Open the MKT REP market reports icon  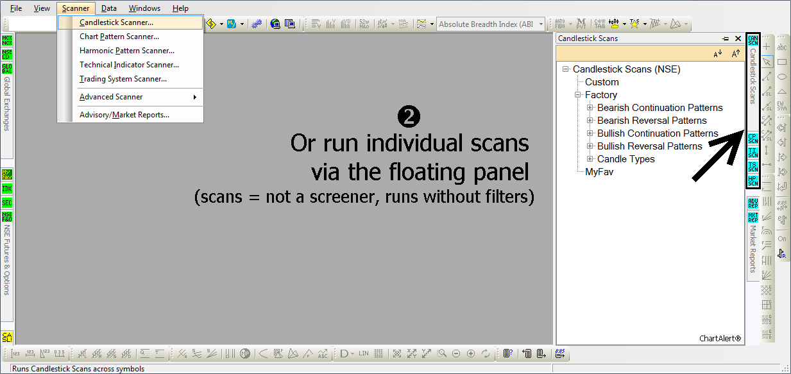point(753,217)
